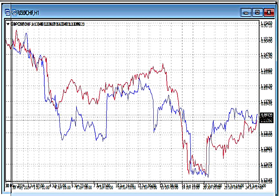The width and height of the screenshot is (279, 196).
Task: Click the 10 Jun 16:00 time label
Action: (x=125, y=186)
